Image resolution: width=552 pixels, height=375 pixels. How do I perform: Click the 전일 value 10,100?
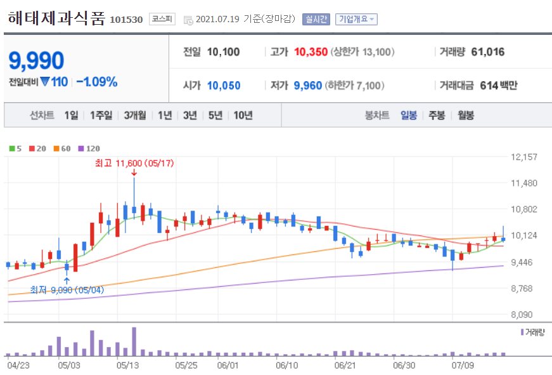click(x=223, y=52)
